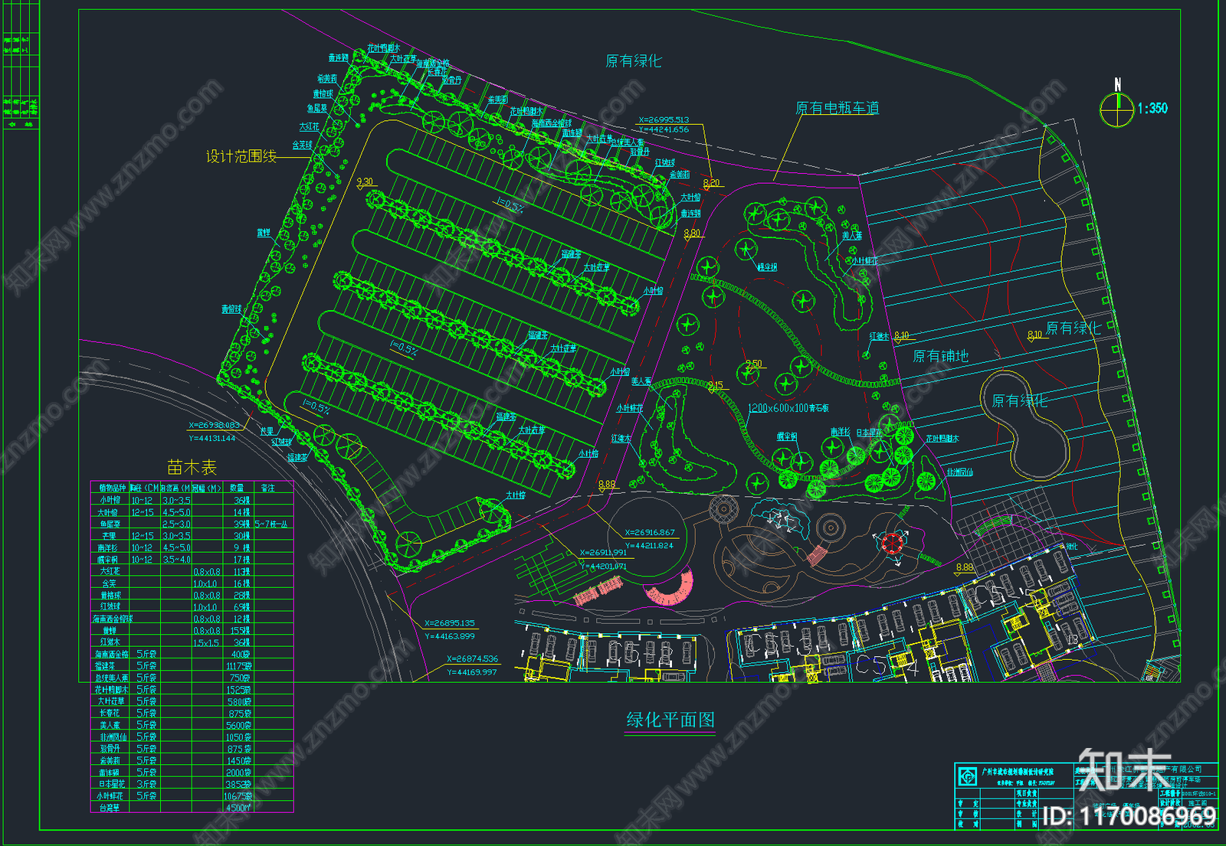Click the "1200x600x100青石板" annotation
This screenshot has height=846, width=1226.
tap(788, 408)
